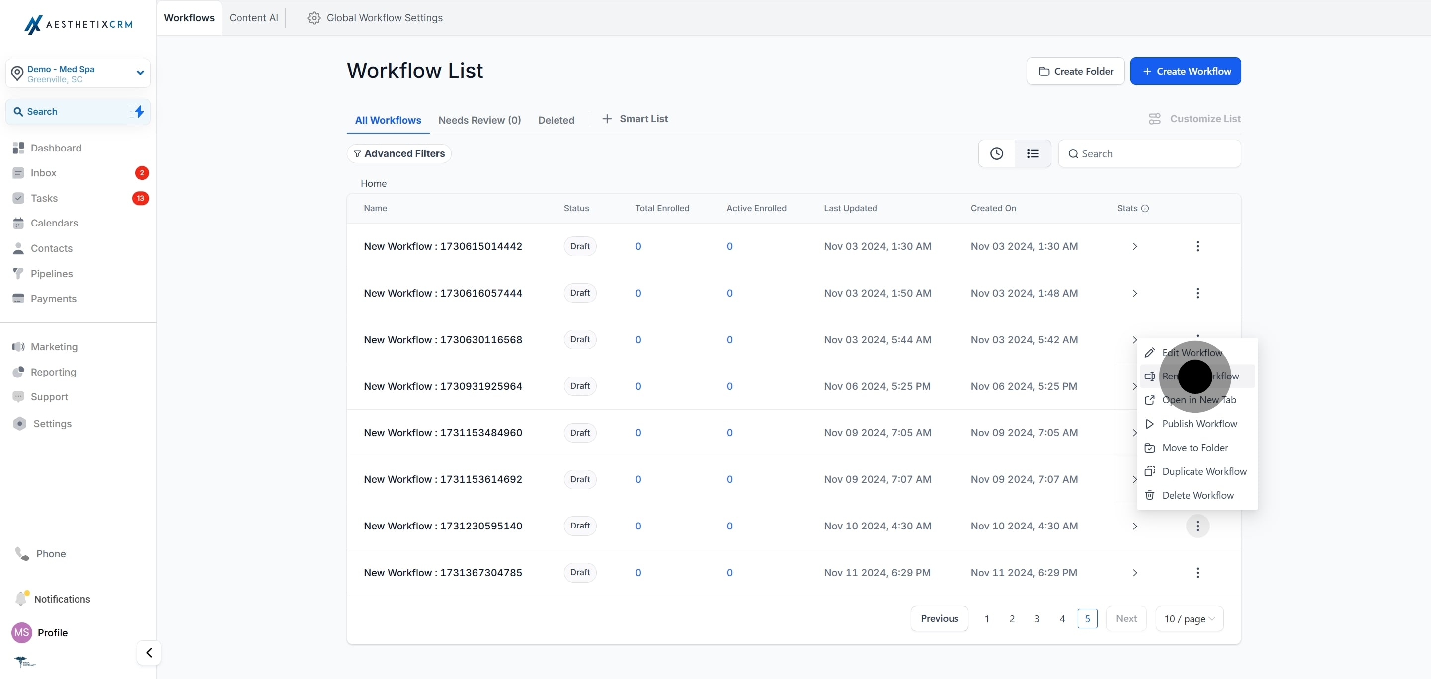Open the Inbox from the sidebar
Image resolution: width=1431 pixels, height=679 pixels.
(x=44, y=173)
